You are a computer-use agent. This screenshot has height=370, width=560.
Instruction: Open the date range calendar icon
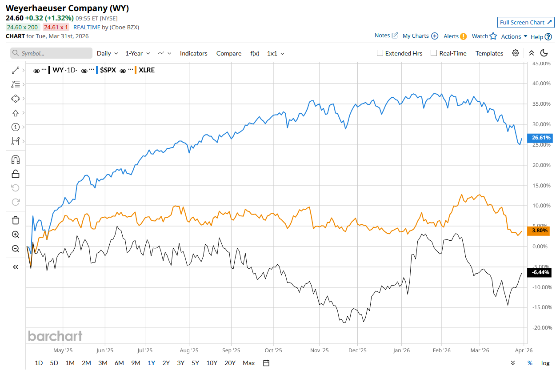[x=266, y=363]
